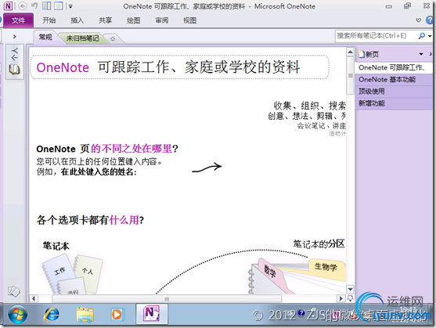Collapse the page tabs pane arrow
The image size is (436, 328).
point(431,54)
